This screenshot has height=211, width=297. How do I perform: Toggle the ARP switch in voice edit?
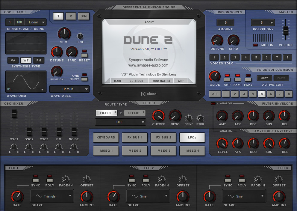click(227, 79)
